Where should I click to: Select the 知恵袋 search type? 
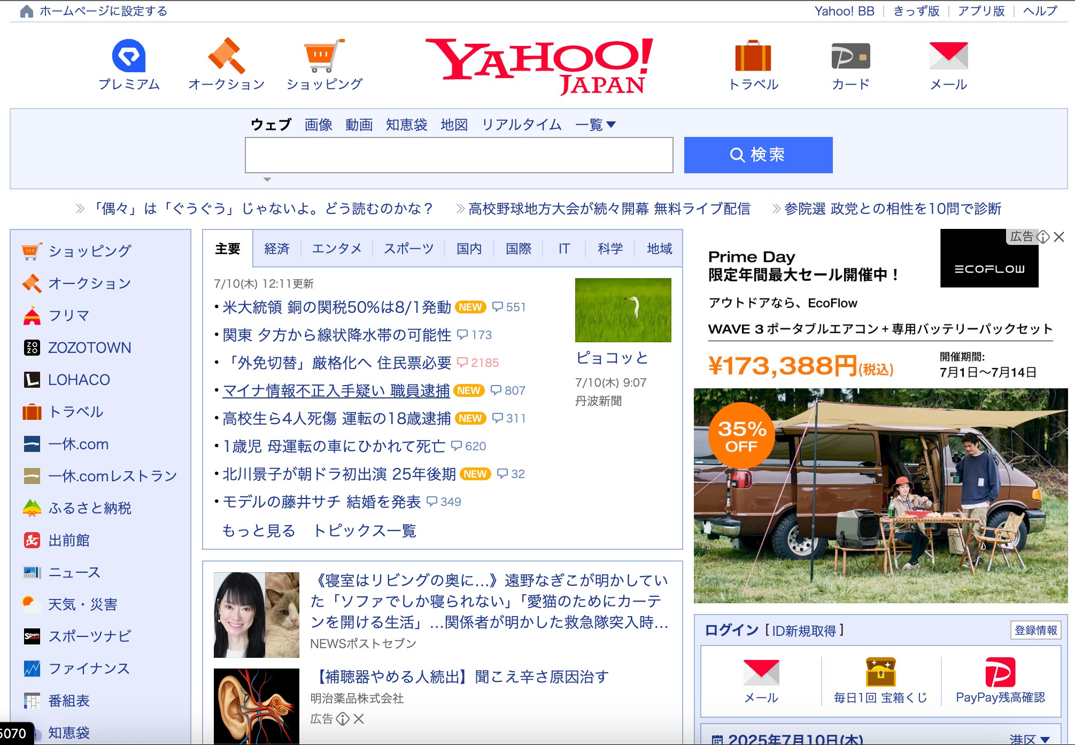click(x=406, y=125)
